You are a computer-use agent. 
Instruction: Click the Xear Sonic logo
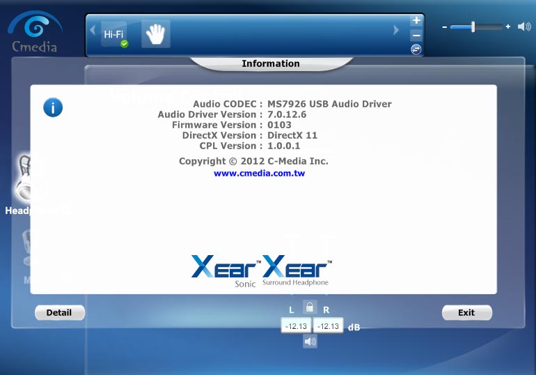(x=226, y=271)
